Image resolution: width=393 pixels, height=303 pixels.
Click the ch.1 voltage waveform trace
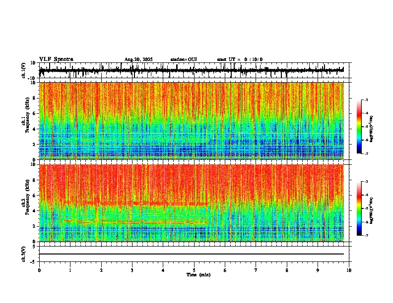(x=192, y=70)
